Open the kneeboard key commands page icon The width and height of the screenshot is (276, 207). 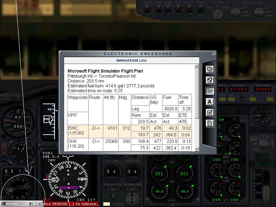(210, 69)
